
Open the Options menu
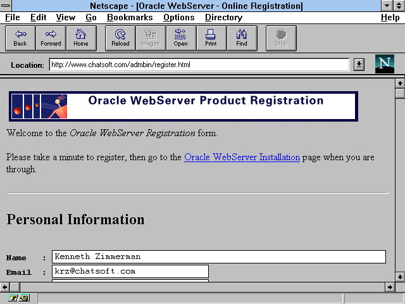(178, 18)
